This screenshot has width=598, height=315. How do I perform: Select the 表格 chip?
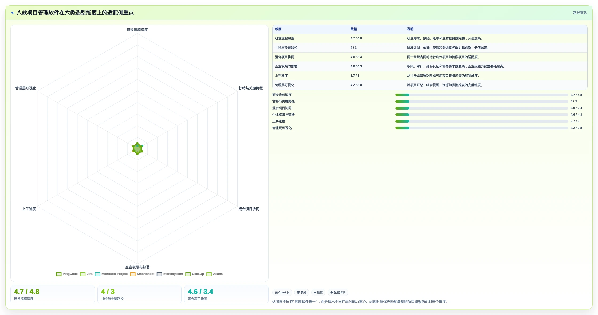302,292
